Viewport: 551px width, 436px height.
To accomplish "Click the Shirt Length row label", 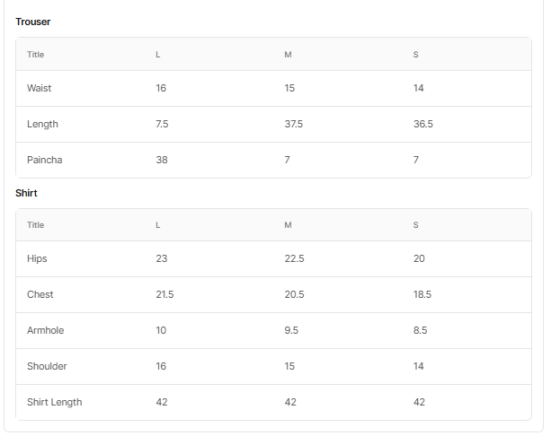I will pos(55,402).
